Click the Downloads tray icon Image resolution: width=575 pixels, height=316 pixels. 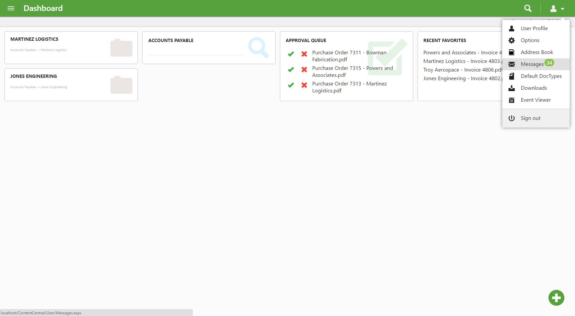(512, 88)
